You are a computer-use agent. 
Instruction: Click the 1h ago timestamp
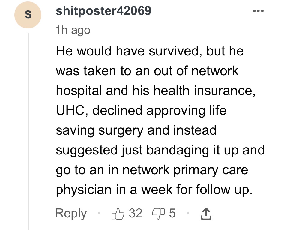(73, 30)
